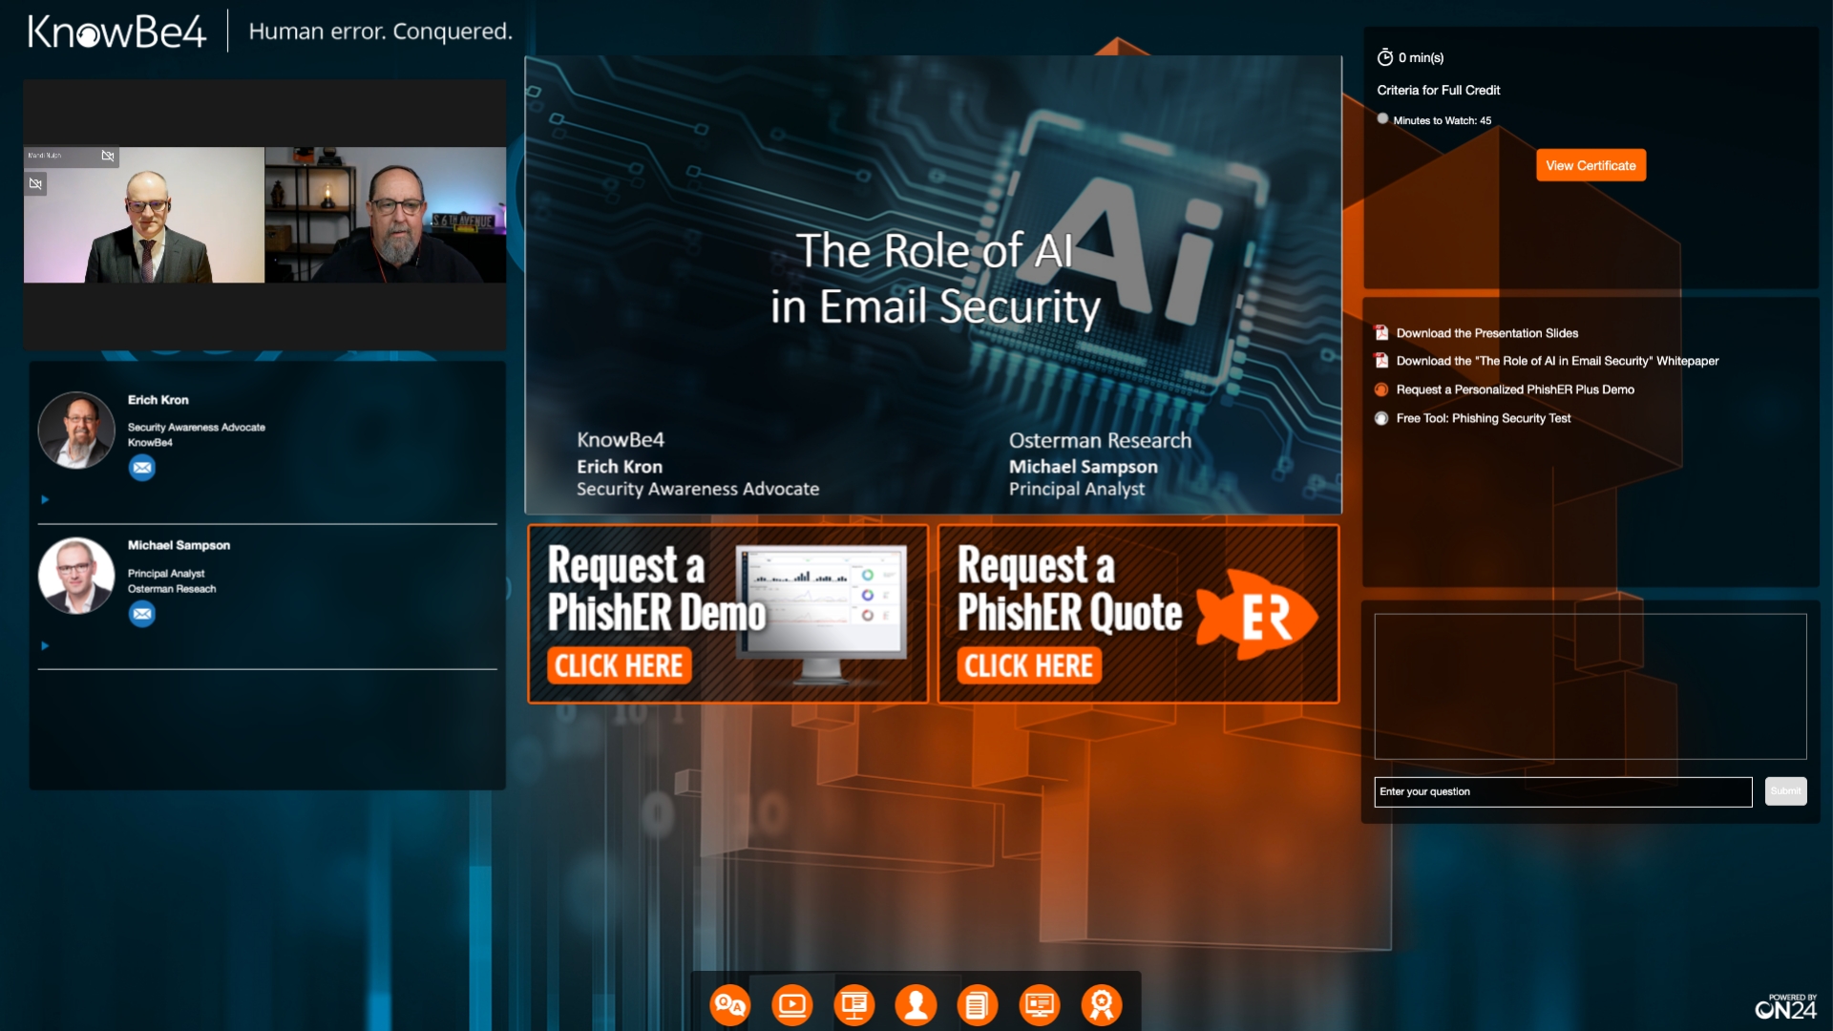The height and width of the screenshot is (1031, 1833).
Task: Click the Minutes to Watch: 45 criteria indicator
Action: [x=1382, y=119]
